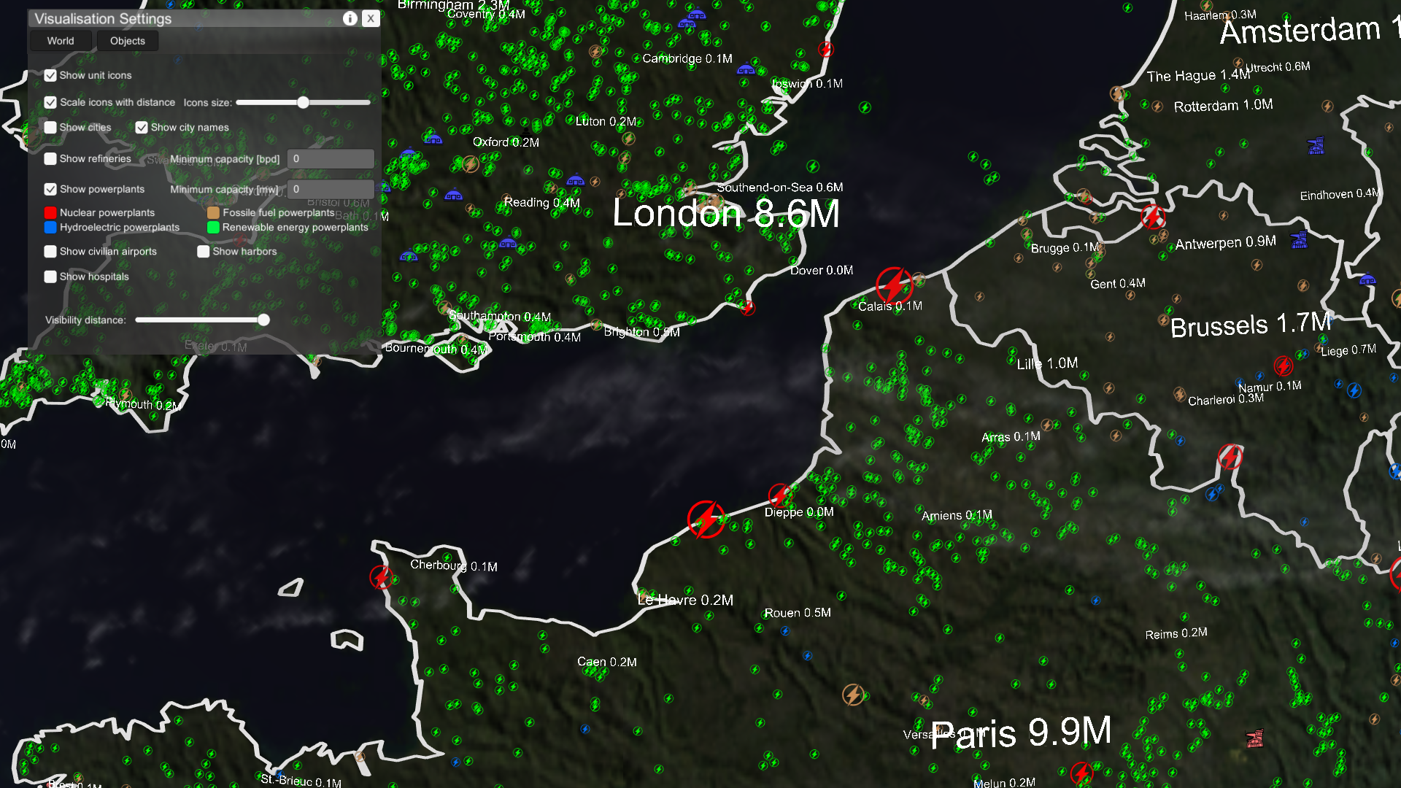Click the London 8.6M city label
This screenshot has height=788, width=1401.
[x=726, y=214]
